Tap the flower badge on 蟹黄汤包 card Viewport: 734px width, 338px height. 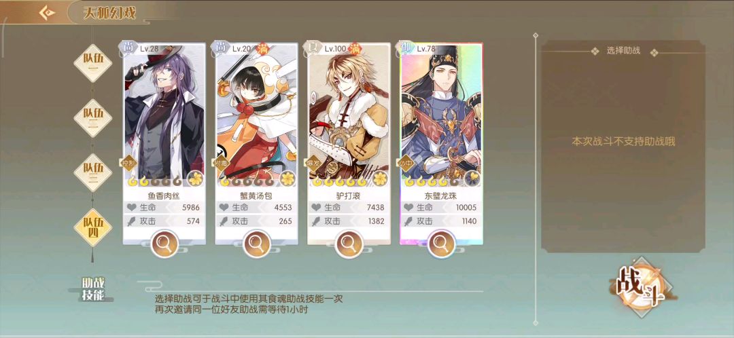click(x=288, y=178)
